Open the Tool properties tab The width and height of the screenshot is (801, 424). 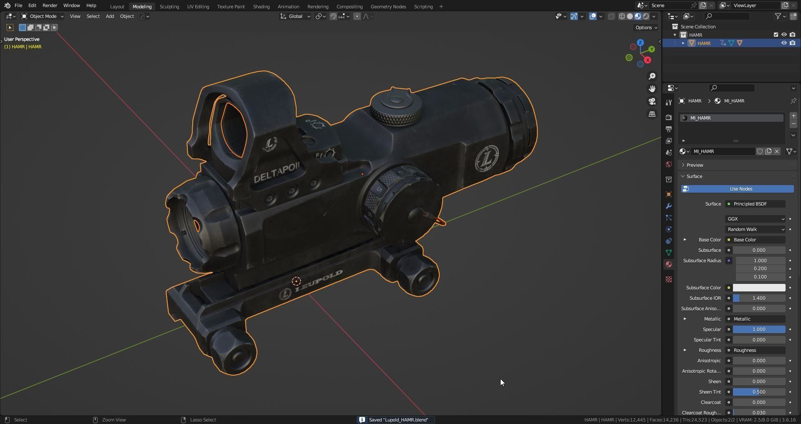pos(669,103)
